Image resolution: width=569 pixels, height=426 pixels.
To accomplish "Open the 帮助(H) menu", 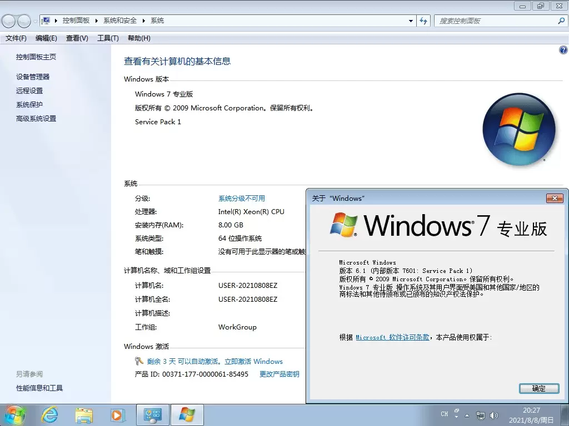I will pos(139,38).
